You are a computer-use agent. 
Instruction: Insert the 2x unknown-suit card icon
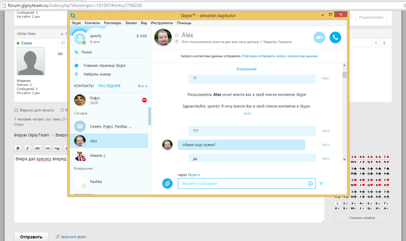[x=346, y=203]
